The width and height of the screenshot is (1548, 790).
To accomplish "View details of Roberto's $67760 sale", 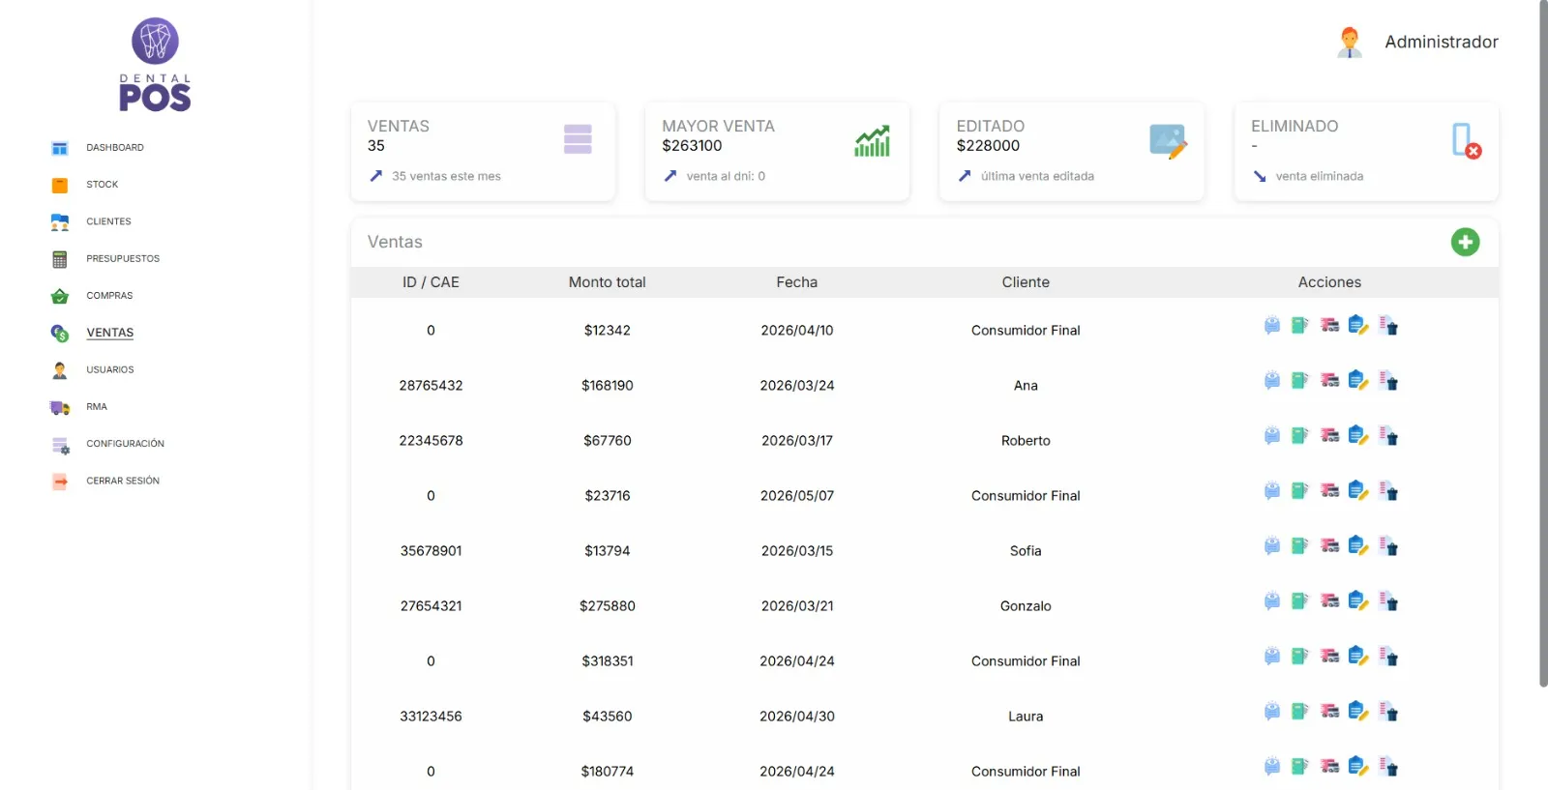I will 1271,436.
